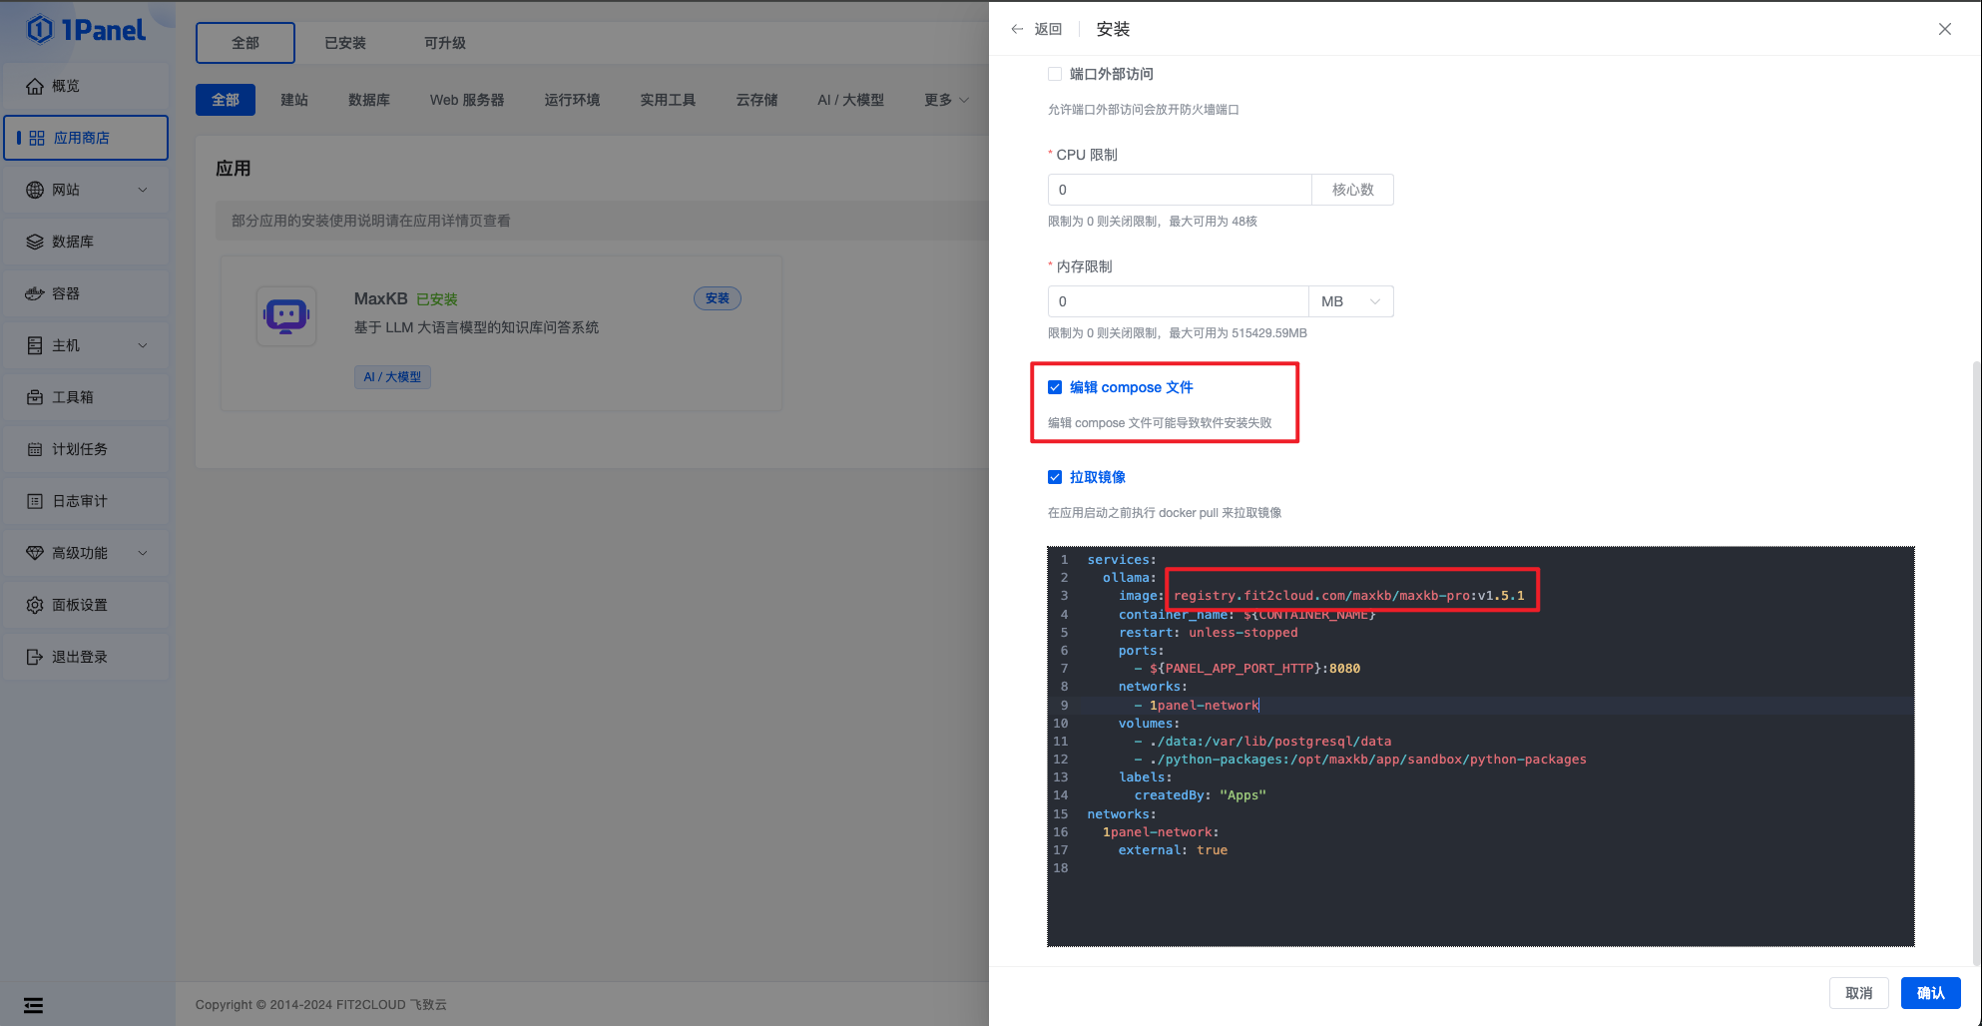Viewport: 1982px width, 1026px height.
Task: Click the restart: unless-stopped editor line
Action: [x=1208, y=633]
